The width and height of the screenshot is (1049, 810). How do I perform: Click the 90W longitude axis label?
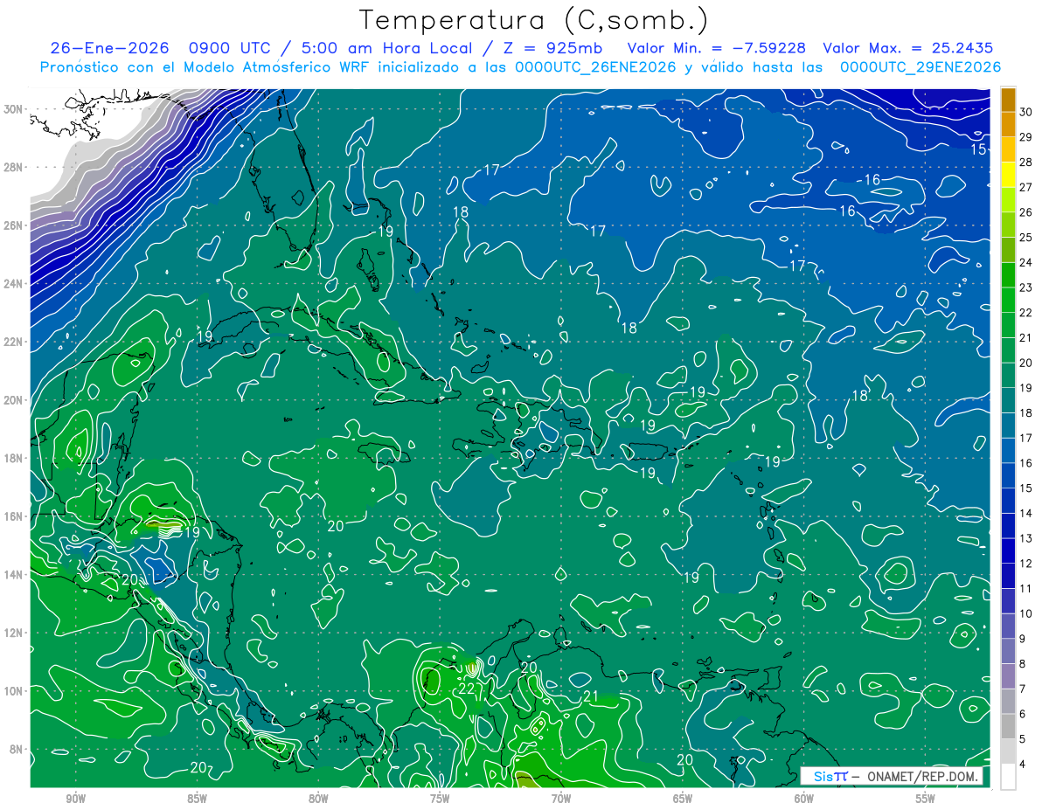[76, 800]
